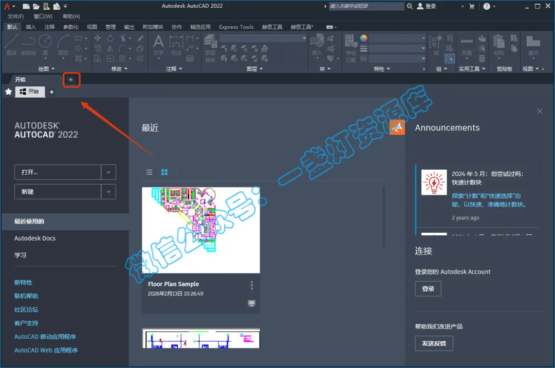The image size is (555, 368).
Task: Click the New file quick-access icon
Action: pyautogui.click(x=26, y=6)
